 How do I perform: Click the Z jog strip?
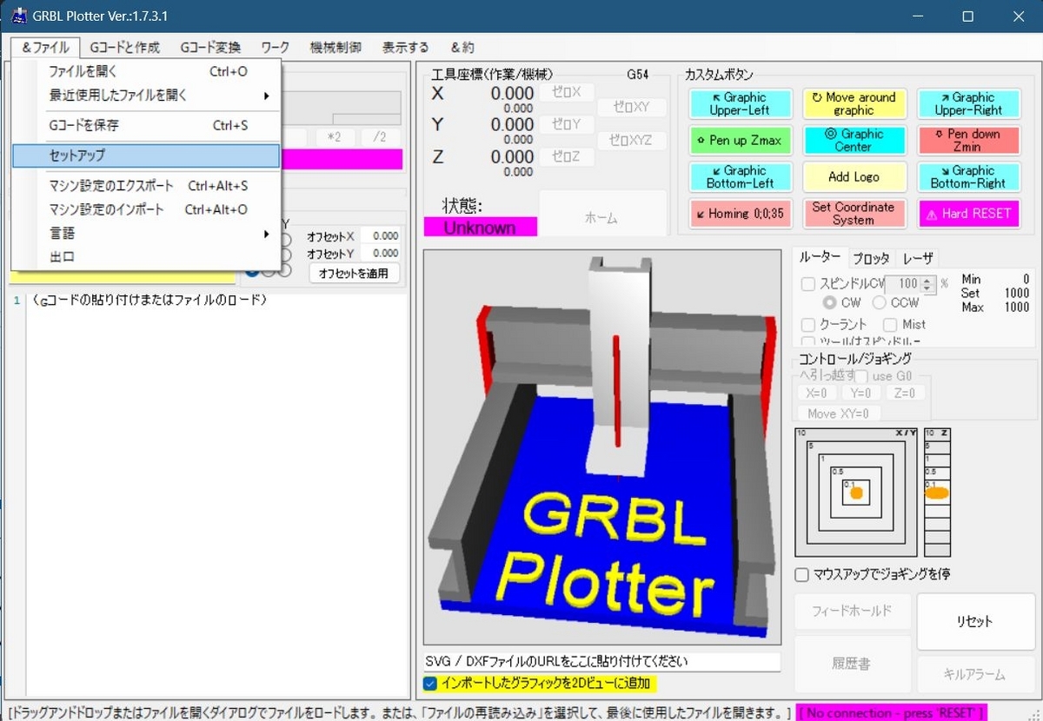coord(937,493)
